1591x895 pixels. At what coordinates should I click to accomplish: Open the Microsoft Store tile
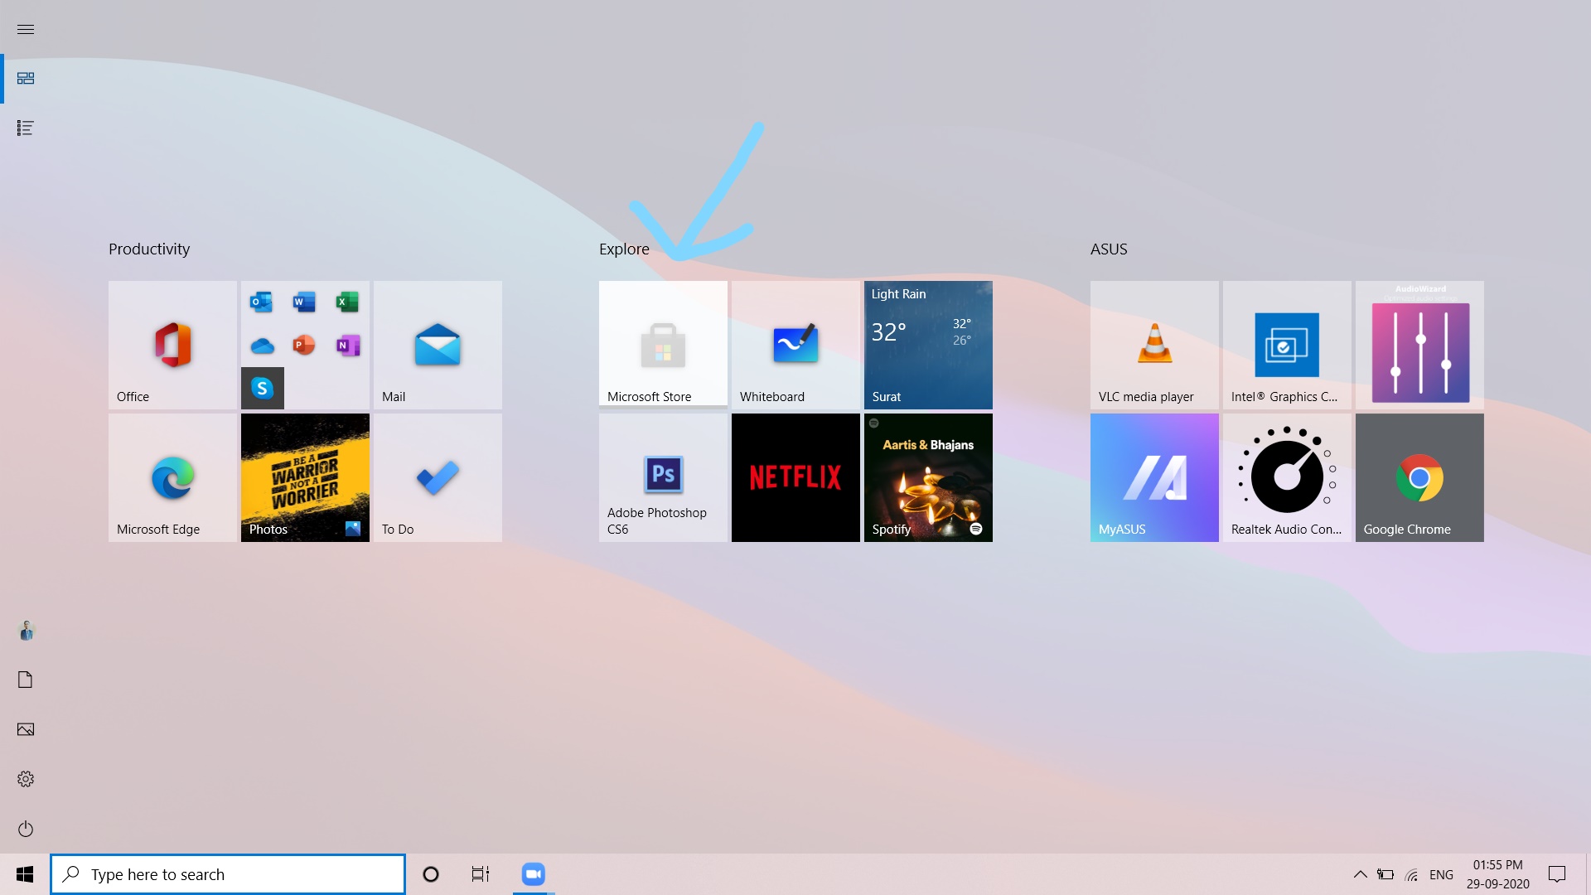pos(663,345)
